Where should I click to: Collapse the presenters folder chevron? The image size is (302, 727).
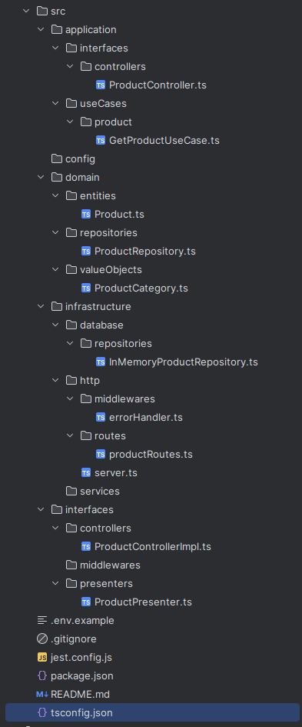(55, 583)
